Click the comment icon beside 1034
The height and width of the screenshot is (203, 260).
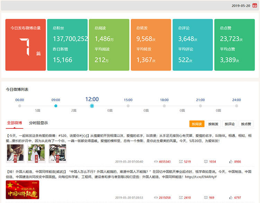[x=206, y=162]
